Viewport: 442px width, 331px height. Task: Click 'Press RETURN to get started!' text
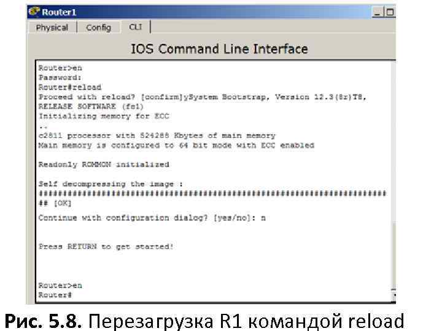pos(106,246)
